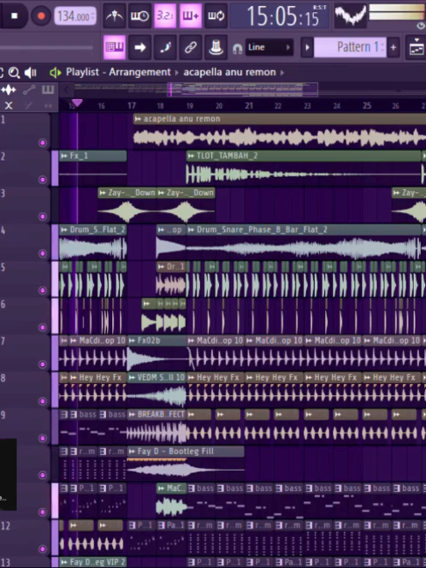
Task: Toggle blend loop recording icon
Action: 216,16
